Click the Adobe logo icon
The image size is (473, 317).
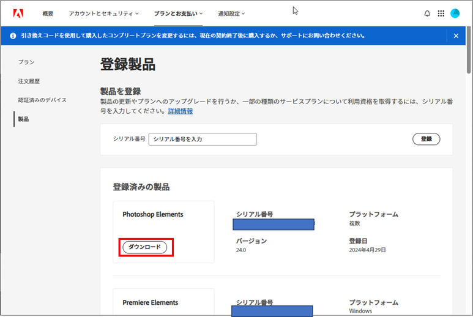click(18, 13)
